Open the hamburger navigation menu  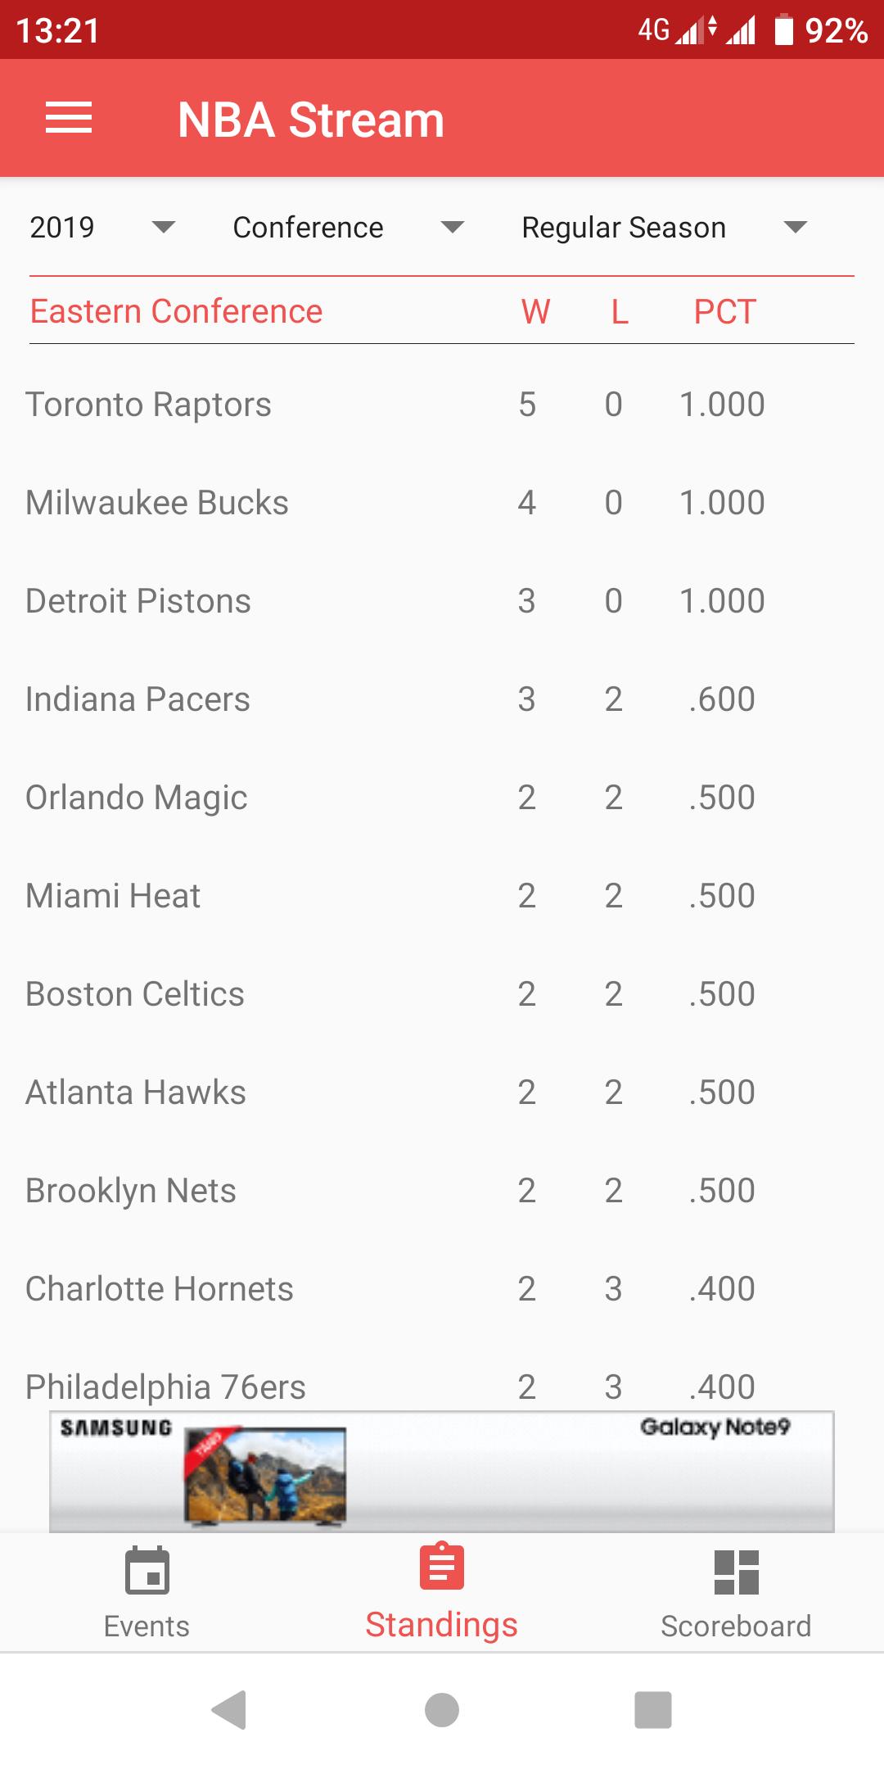(69, 119)
